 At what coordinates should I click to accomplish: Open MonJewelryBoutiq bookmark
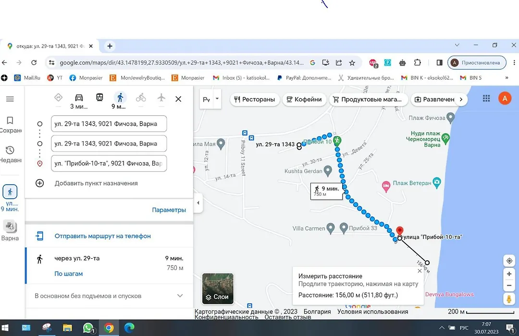137,78
